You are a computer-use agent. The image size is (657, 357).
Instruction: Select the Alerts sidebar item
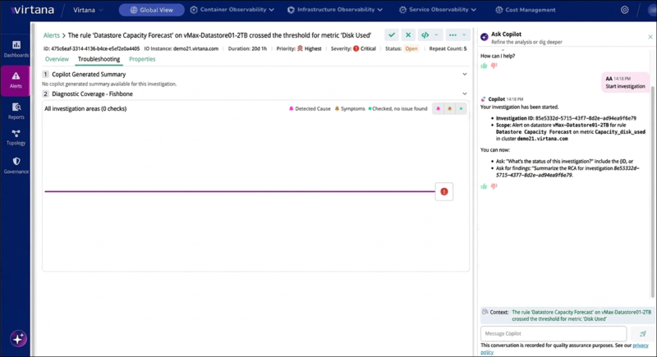16,80
